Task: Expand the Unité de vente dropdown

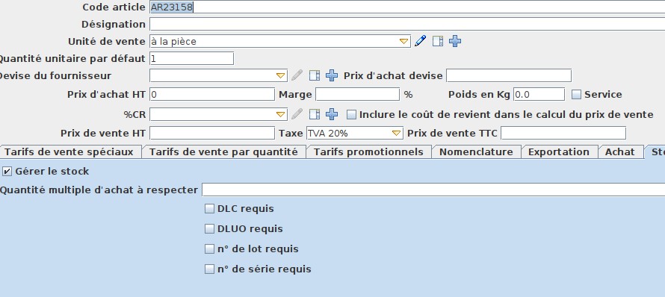Action: (403, 42)
